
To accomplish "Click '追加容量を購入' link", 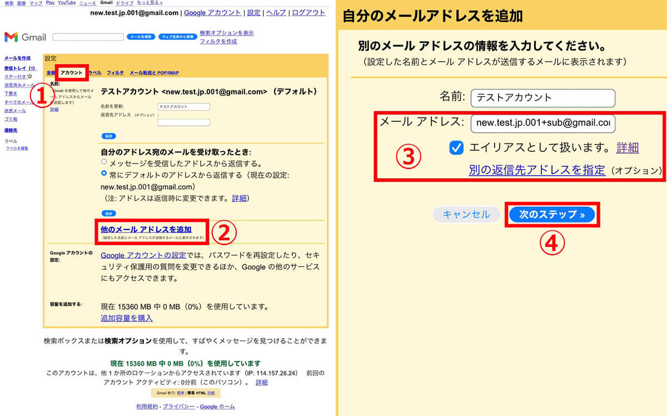I will (127, 318).
